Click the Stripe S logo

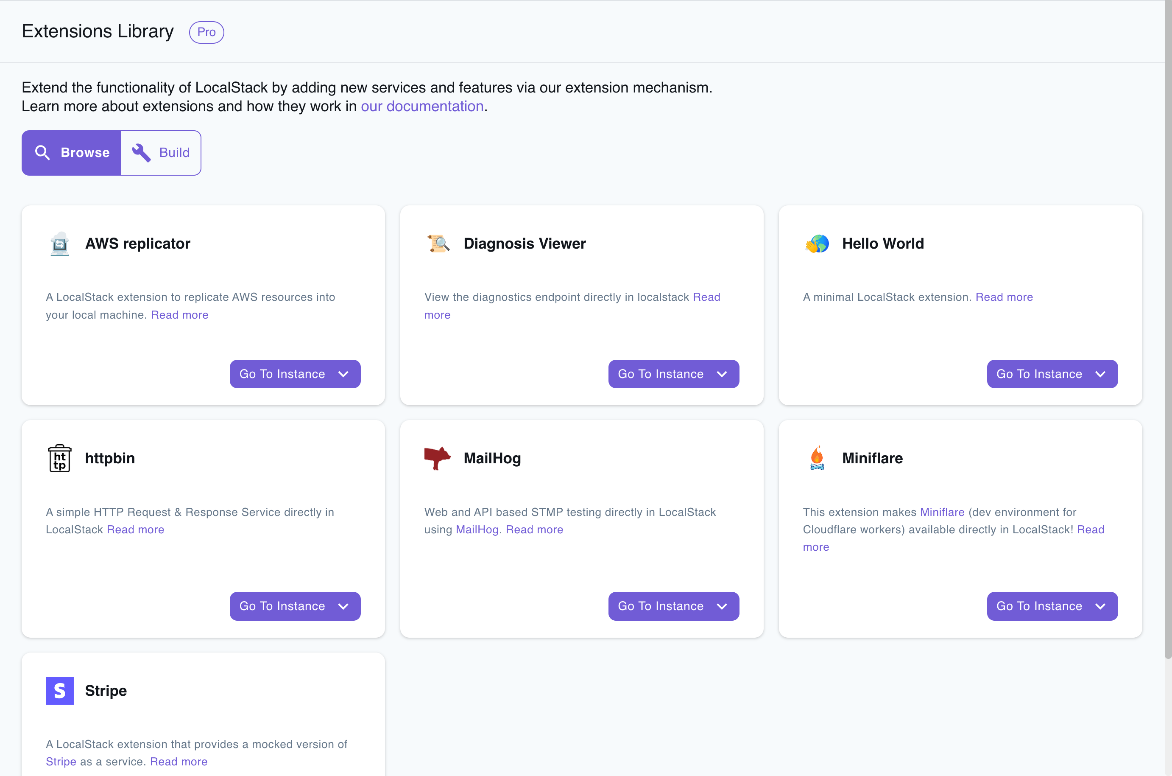pyautogui.click(x=59, y=690)
